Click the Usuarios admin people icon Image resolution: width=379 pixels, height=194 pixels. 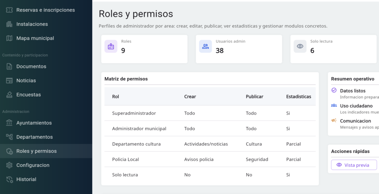click(205, 46)
